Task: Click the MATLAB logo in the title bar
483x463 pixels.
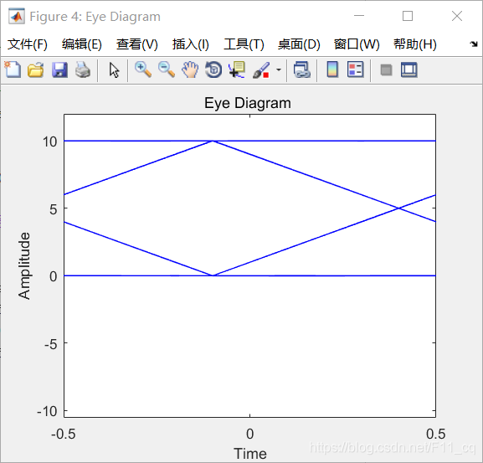Action: [x=17, y=17]
